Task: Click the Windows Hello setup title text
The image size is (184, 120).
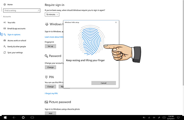Action: (x=72, y=22)
